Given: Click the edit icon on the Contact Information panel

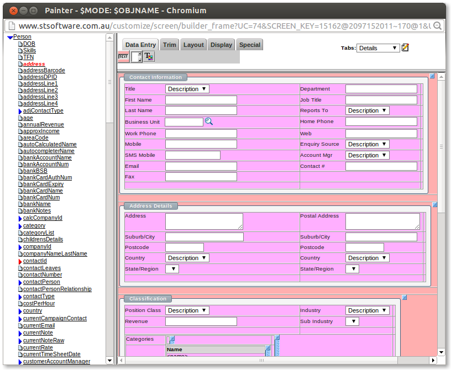Looking at the screenshot, I should [x=432, y=76].
